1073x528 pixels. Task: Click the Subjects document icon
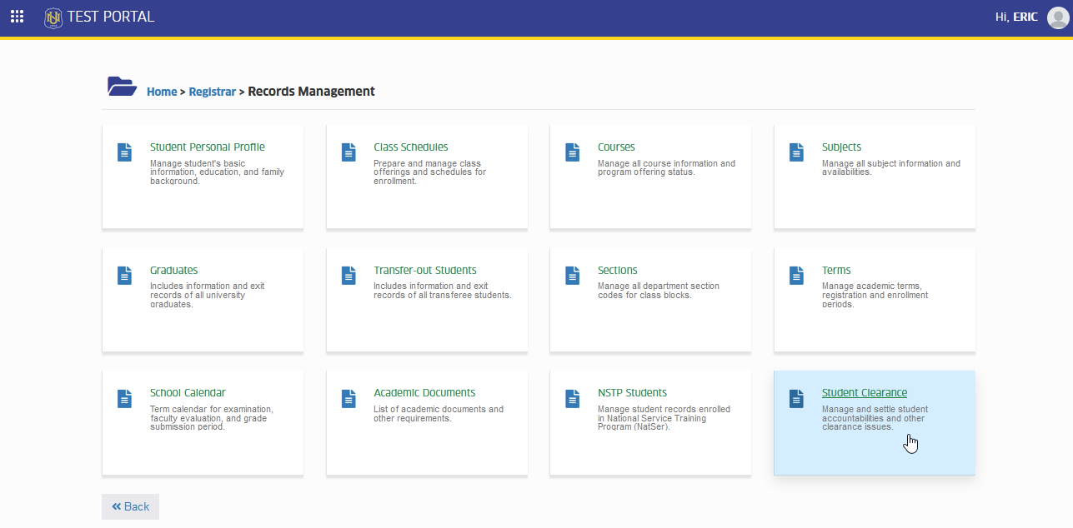click(796, 152)
